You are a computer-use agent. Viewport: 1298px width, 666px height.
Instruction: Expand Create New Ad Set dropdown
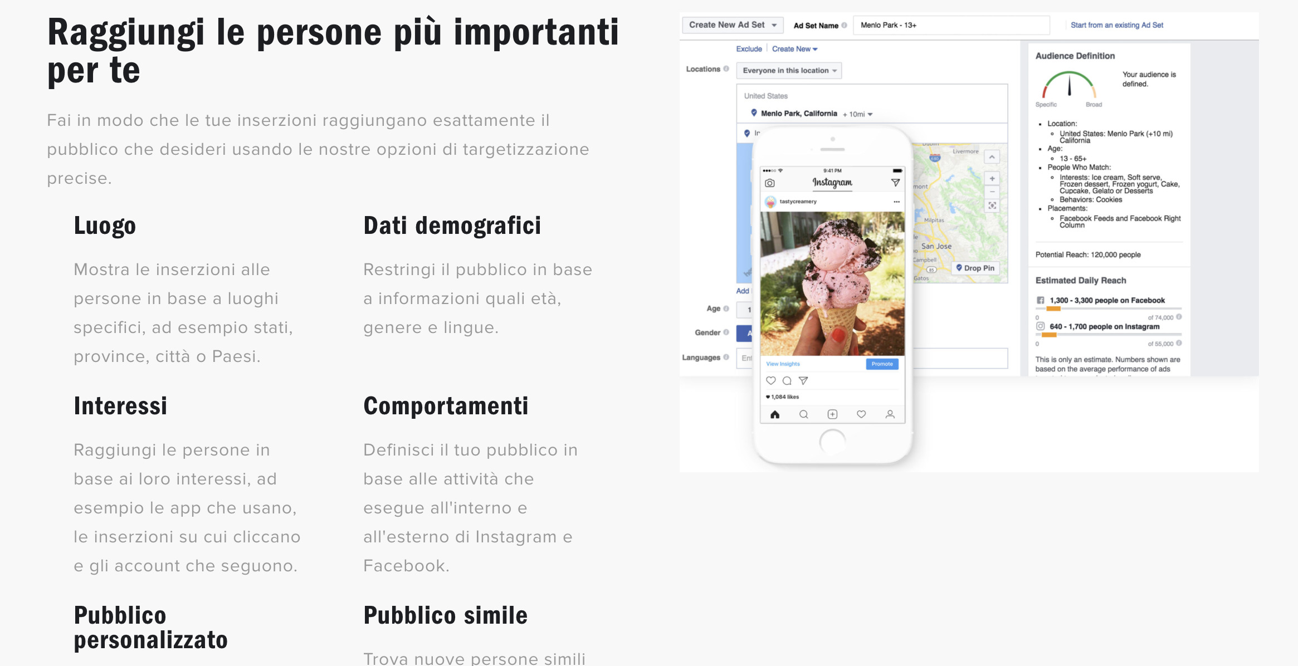click(x=733, y=25)
